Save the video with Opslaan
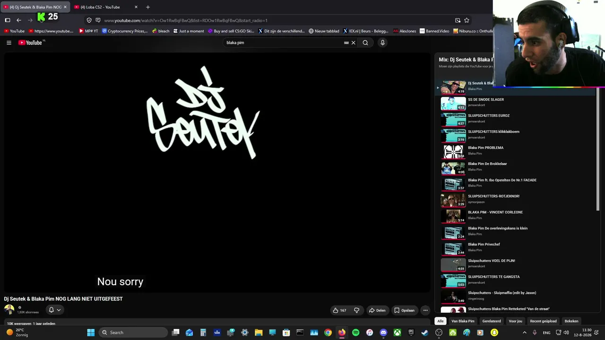The image size is (605, 340). [404, 310]
